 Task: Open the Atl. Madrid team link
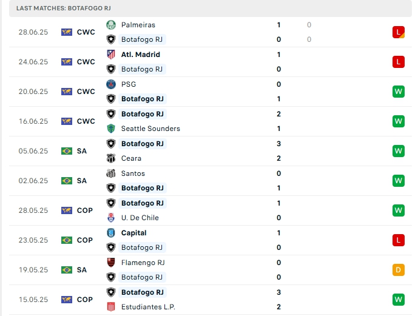coord(141,55)
